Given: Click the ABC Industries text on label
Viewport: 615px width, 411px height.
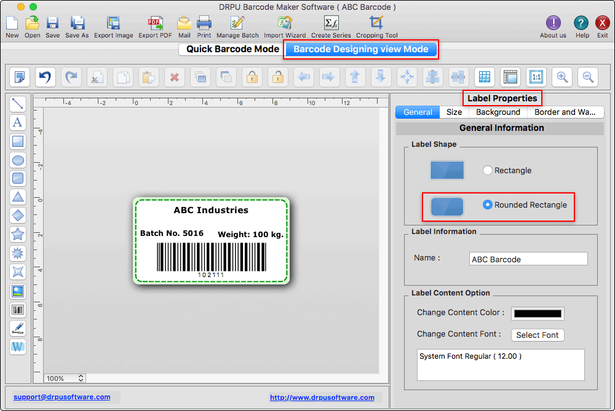Looking at the screenshot, I should click(211, 210).
